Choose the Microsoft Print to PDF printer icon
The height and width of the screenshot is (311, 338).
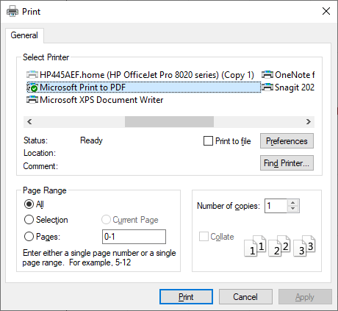coord(32,87)
